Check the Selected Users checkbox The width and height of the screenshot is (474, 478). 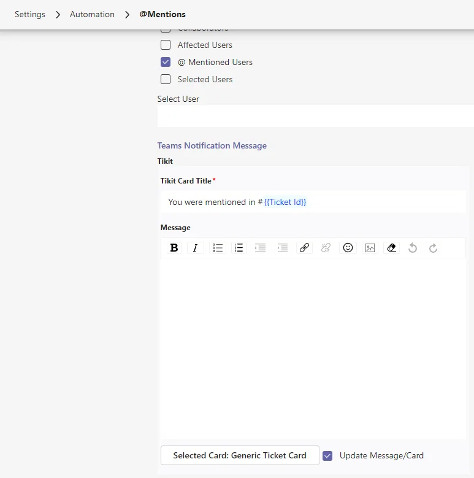click(x=166, y=79)
